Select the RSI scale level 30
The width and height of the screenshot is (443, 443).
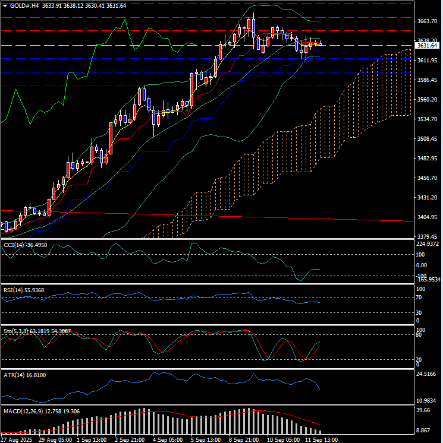coord(419,313)
